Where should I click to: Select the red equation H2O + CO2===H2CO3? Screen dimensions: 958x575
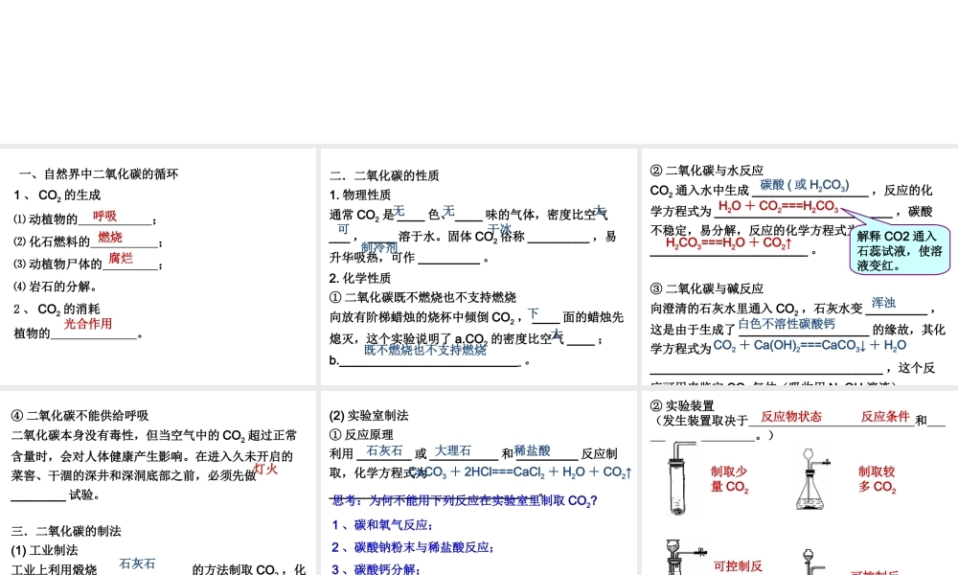[778, 206]
